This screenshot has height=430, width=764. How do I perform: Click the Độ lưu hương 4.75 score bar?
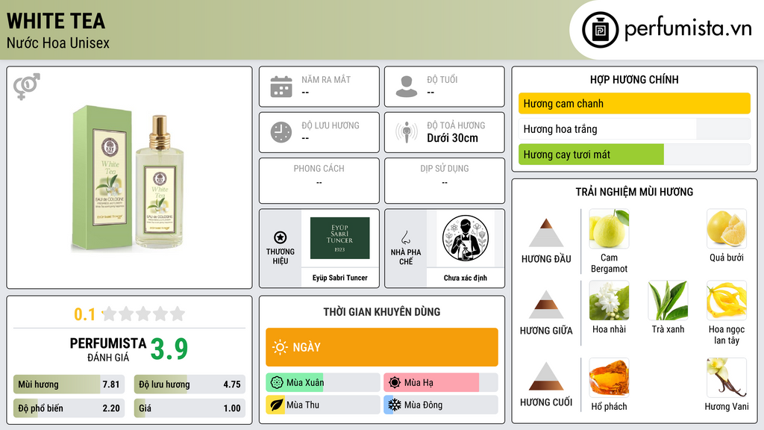point(190,384)
